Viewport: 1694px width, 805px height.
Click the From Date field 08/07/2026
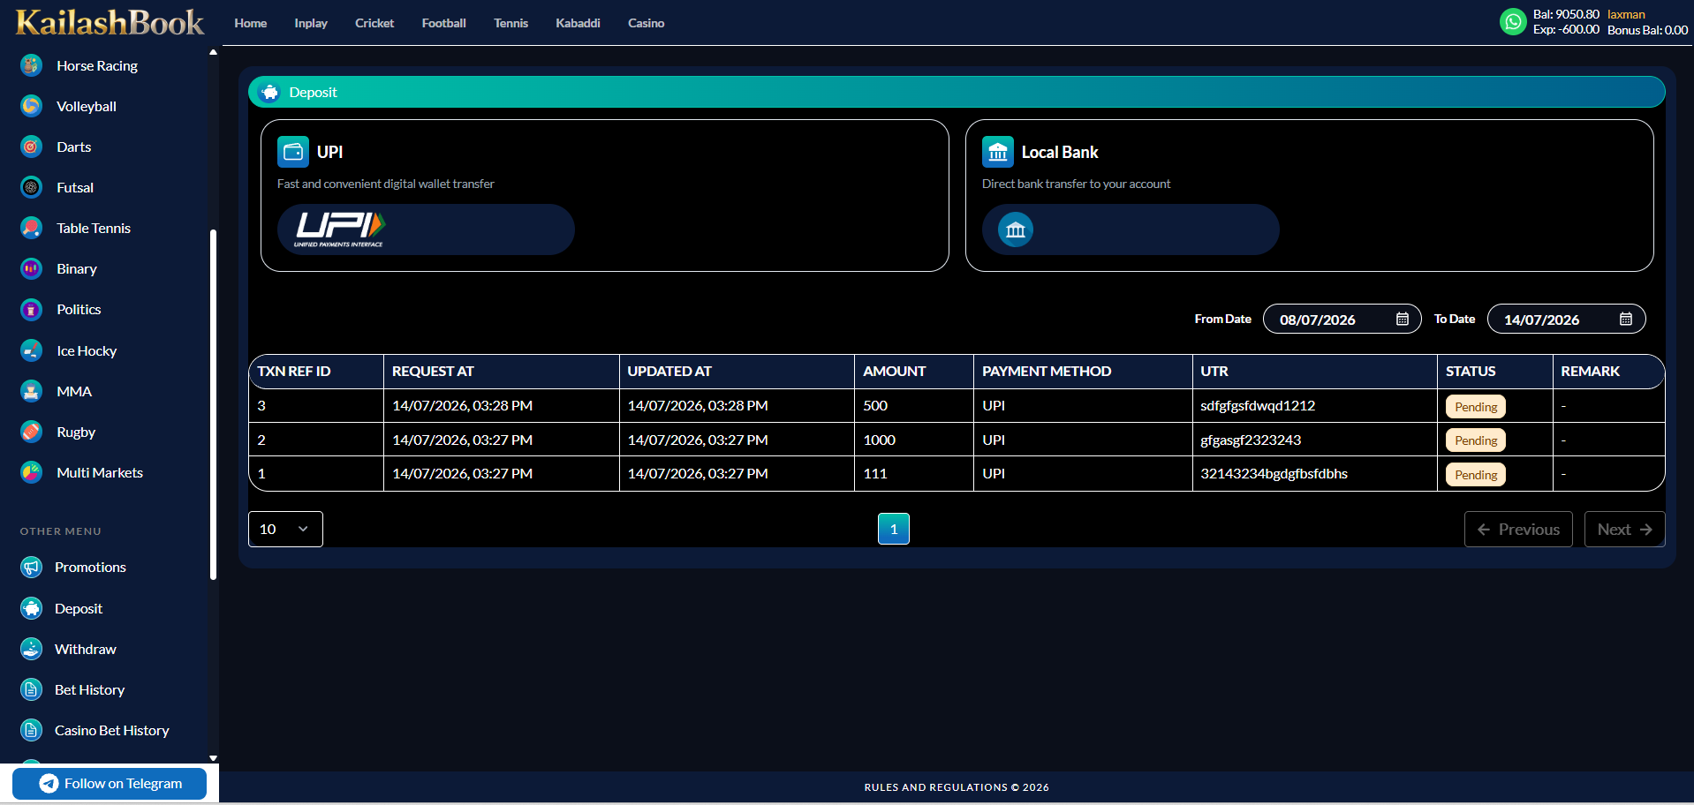(x=1342, y=319)
